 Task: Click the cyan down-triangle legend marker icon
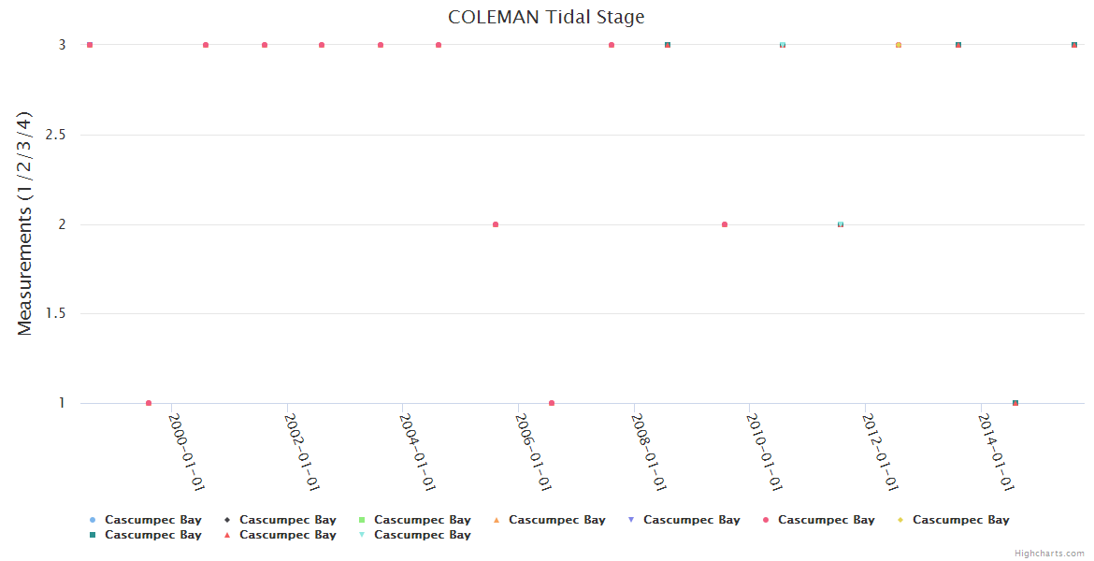(361, 535)
